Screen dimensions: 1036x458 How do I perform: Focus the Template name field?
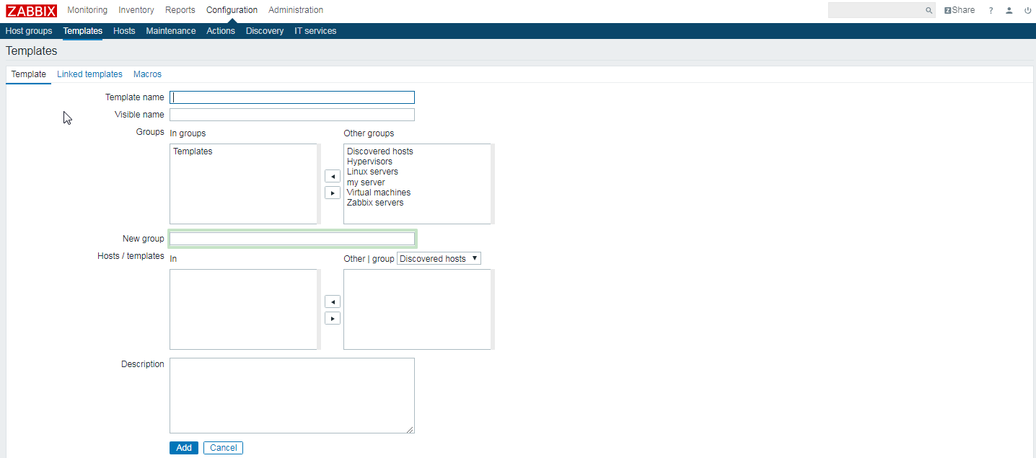click(292, 97)
